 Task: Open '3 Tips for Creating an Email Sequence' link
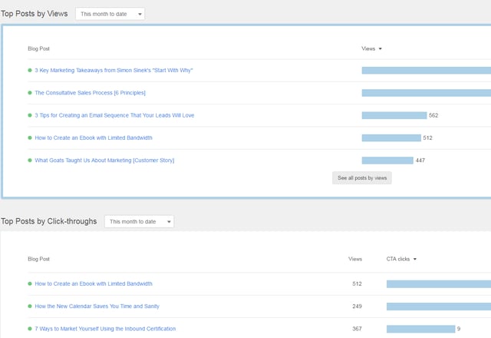click(x=114, y=115)
